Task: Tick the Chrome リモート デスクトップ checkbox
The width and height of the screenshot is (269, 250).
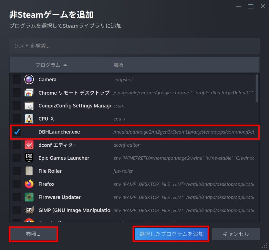Action: [x=17, y=93]
